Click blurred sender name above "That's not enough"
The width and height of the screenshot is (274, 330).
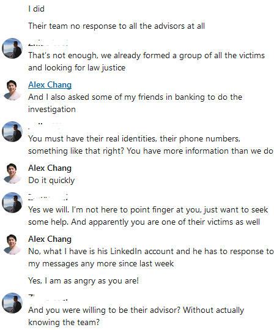tap(48, 43)
